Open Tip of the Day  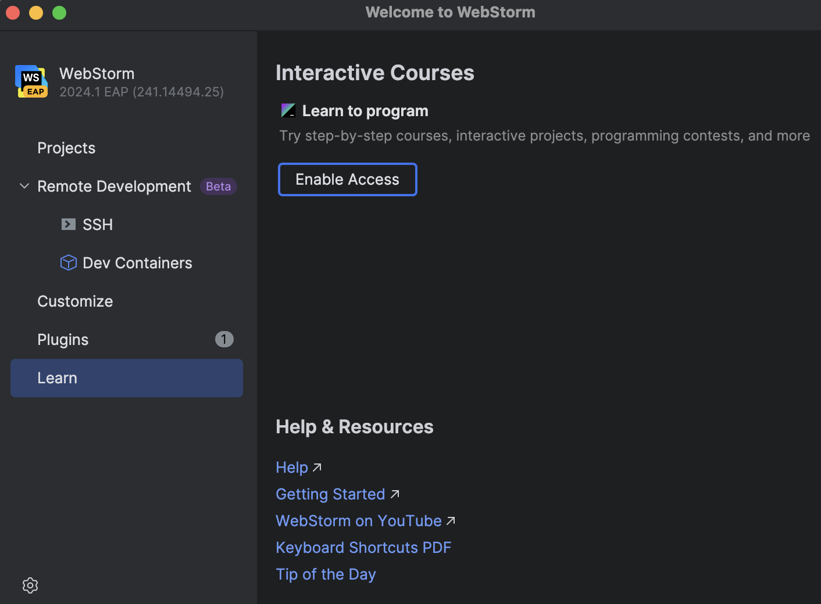326,574
